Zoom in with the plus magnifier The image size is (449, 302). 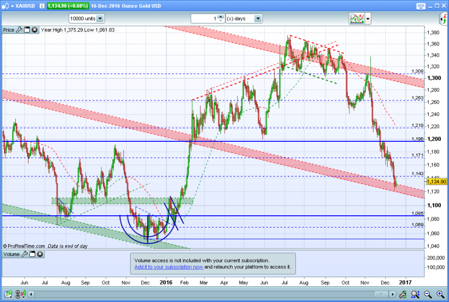point(440,294)
